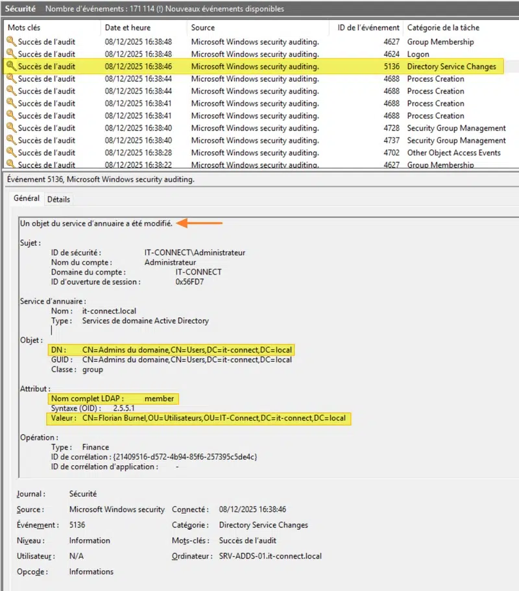The height and width of the screenshot is (591, 519).
Task: Click the Connecté value 08/12/2025 16:38:46
Action: click(x=252, y=510)
